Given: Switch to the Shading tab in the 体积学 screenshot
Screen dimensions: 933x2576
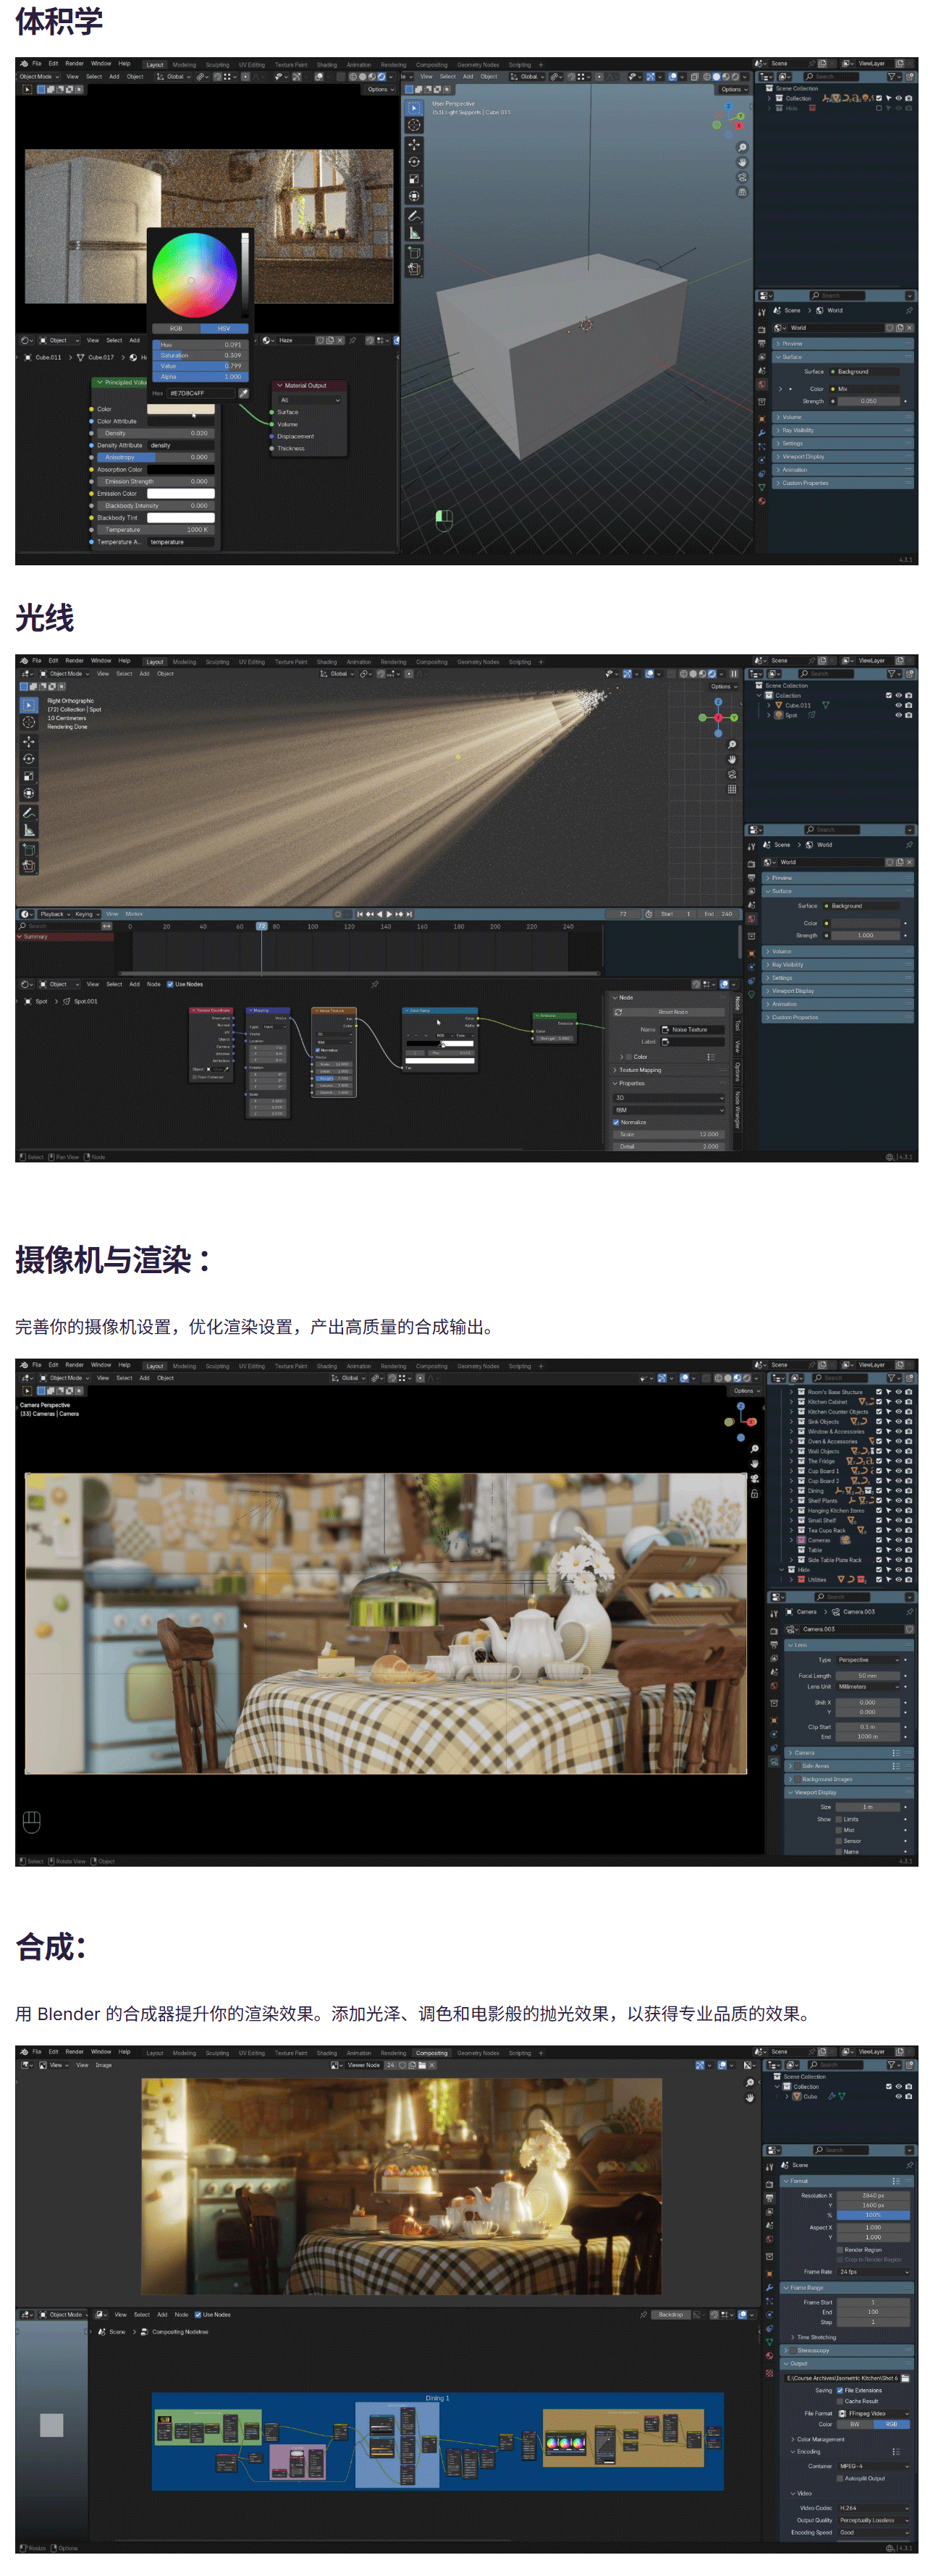Looking at the screenshot, I should [x=327, y=65].
